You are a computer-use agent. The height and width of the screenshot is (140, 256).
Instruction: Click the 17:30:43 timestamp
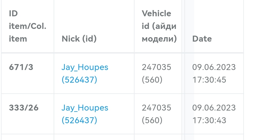click(209, 120)
